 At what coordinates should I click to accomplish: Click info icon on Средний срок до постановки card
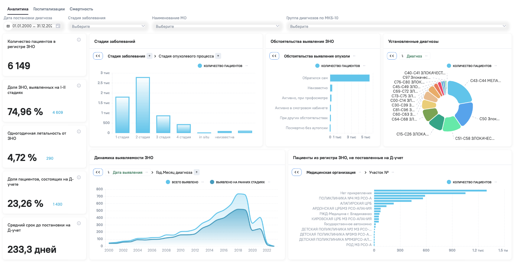(x=79, y=223)
